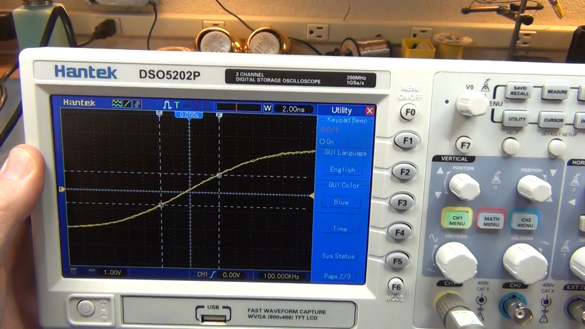Click the E cursor marker
The height and width of the screenshot is (329, 585).
coord(219,115)
